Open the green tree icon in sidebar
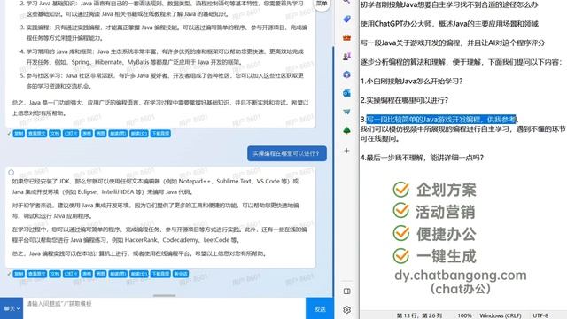This screenshot has height=319, width=567. [x=346, y=130]
